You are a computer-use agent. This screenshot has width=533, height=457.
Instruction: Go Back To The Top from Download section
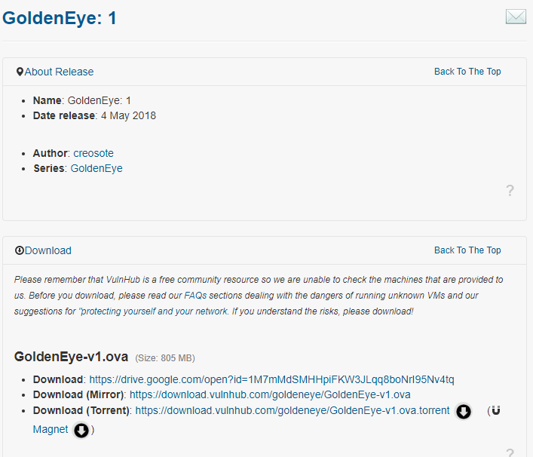tap(467, 250)
